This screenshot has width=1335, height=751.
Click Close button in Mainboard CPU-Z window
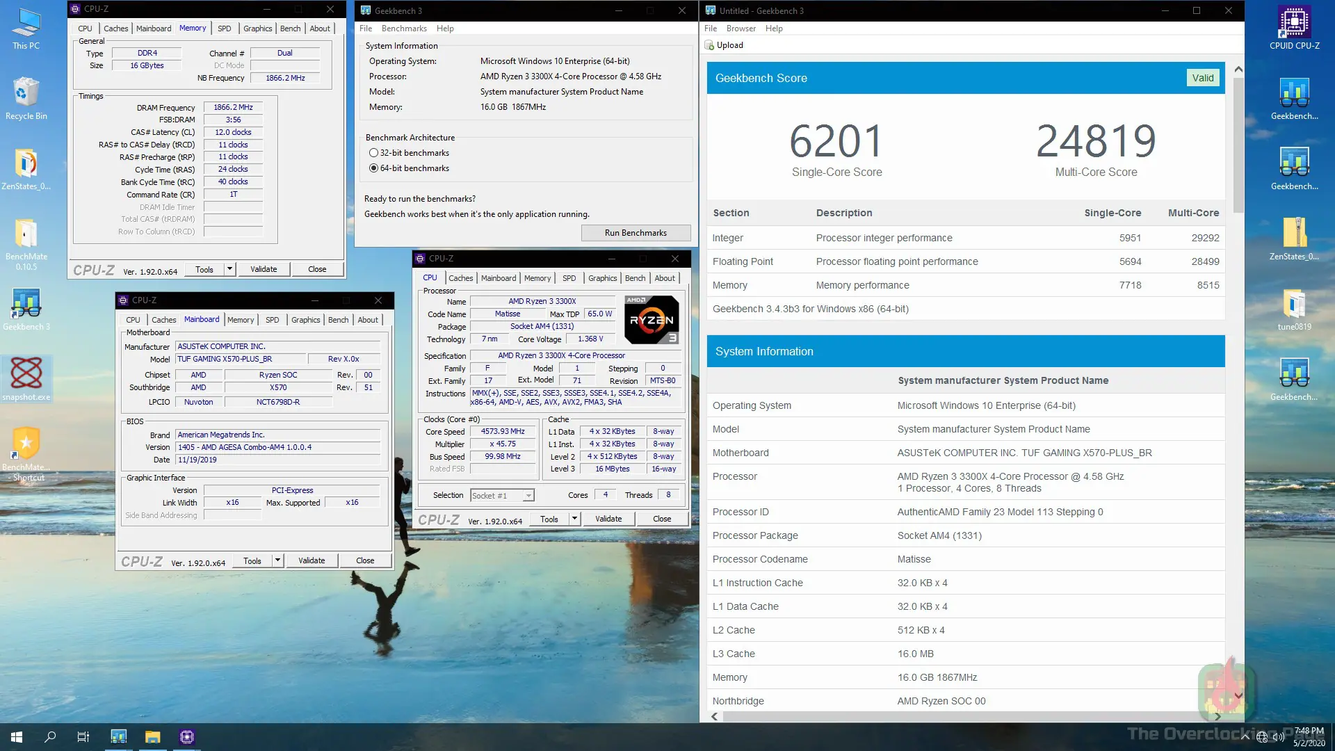tap(365, 560)
